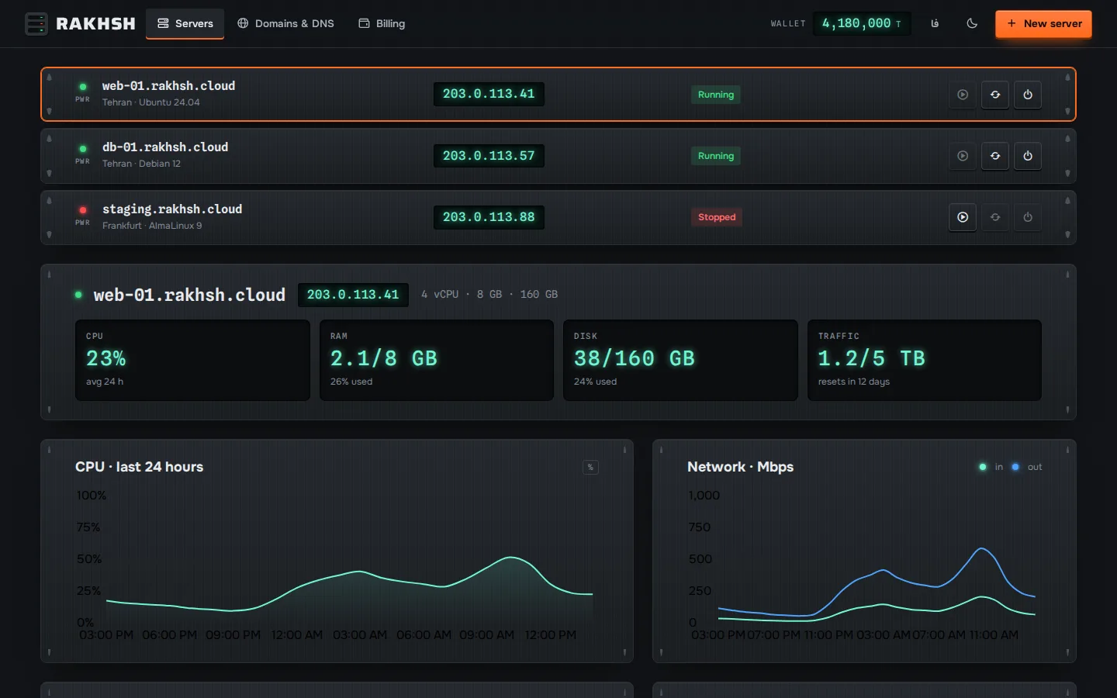Image resolution: width=1117 pixels, height=698 pixels.
Task: Power off db-01.rakhsh.cloud
Action: coord(1028,156)
